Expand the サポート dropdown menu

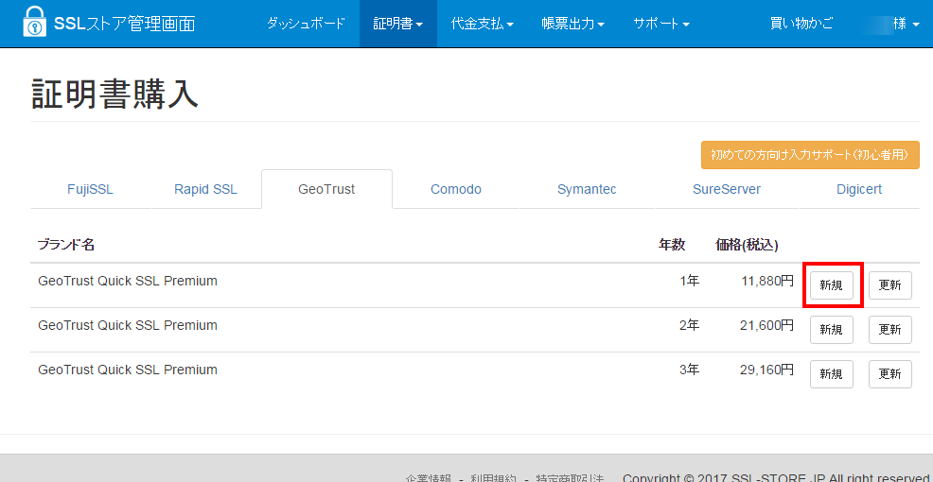click(x=661, y=24)
